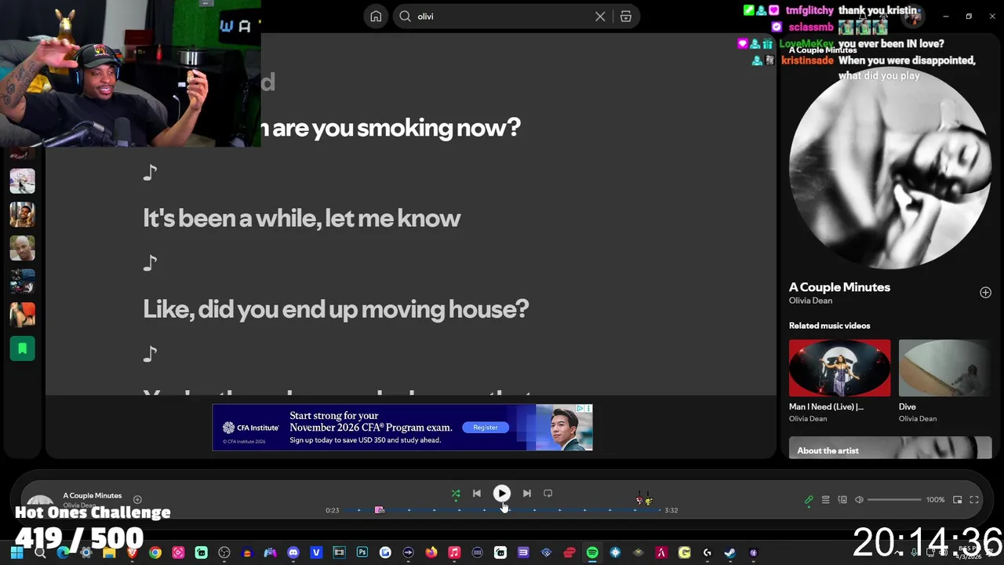
Task: Open Apple Music from the taskbar
Action: (454, 552)
